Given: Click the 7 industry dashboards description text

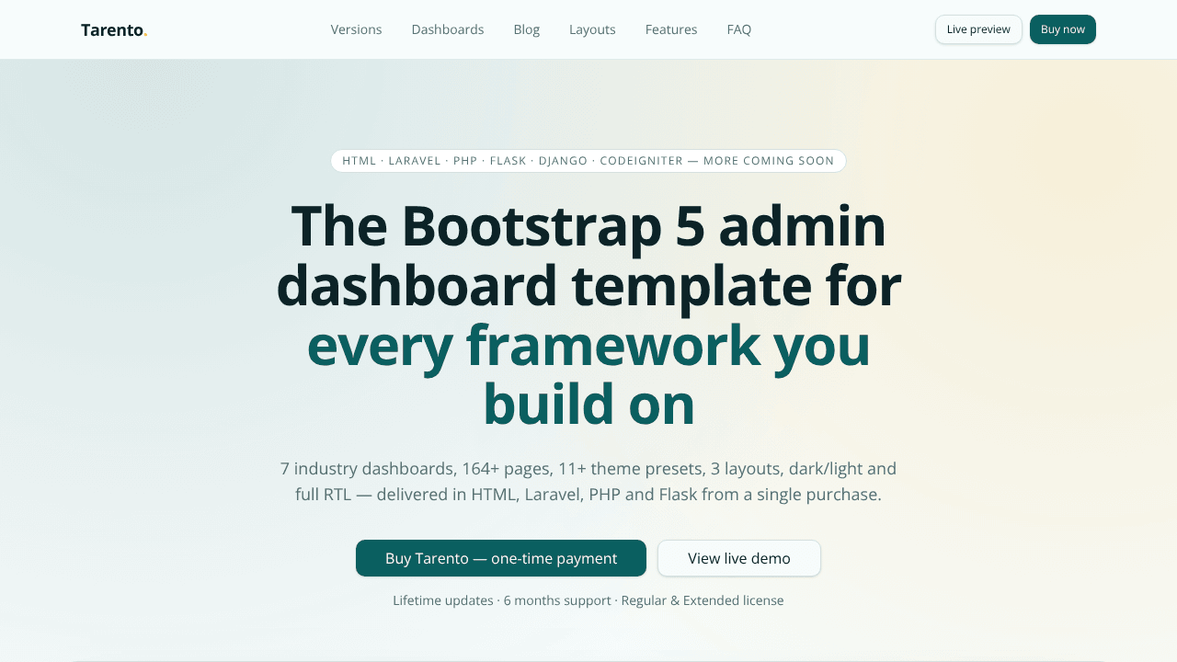Looking at the screenshot, I should pos(588,481).
